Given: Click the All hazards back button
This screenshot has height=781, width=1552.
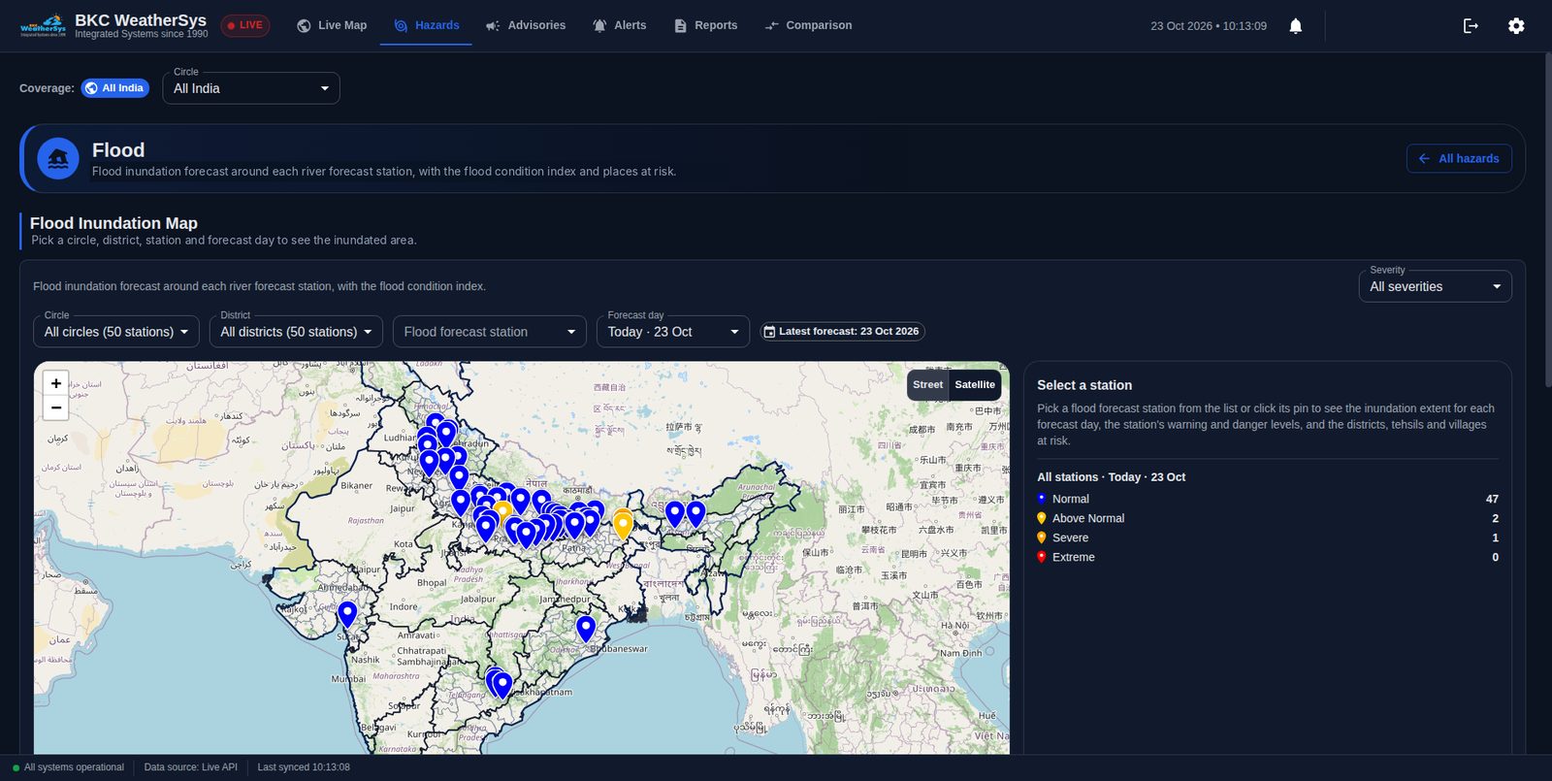Looking at the screenshot, I should (1459, 158).
